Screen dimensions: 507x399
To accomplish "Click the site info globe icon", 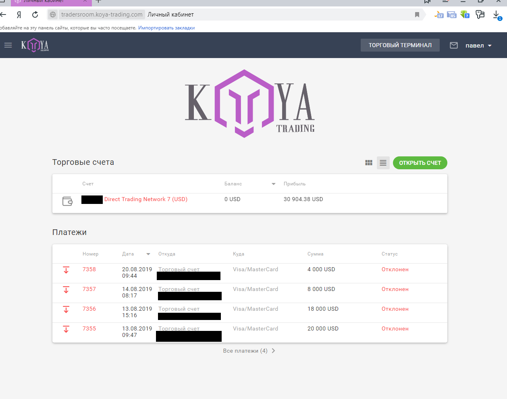I will pos(53,15).
